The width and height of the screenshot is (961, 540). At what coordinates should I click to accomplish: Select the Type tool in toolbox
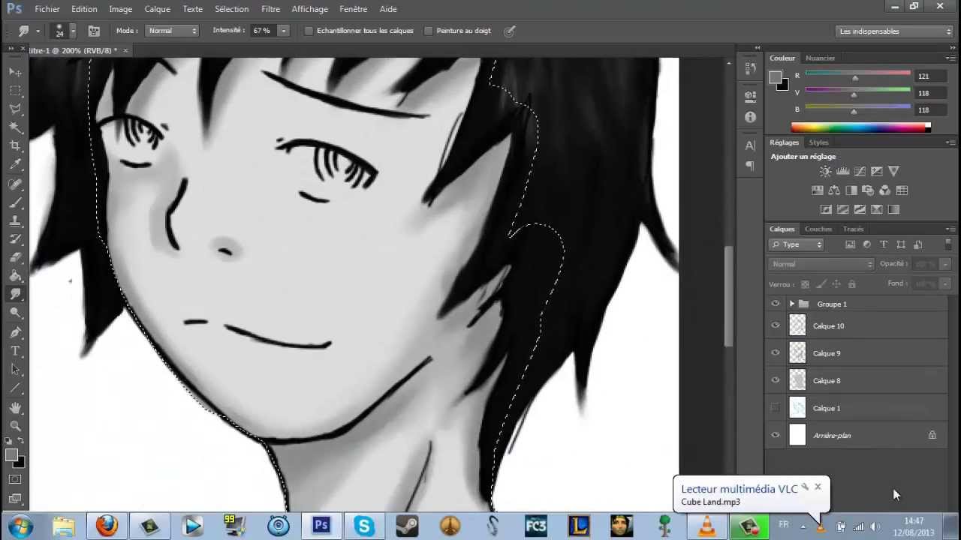pos(15,351)
